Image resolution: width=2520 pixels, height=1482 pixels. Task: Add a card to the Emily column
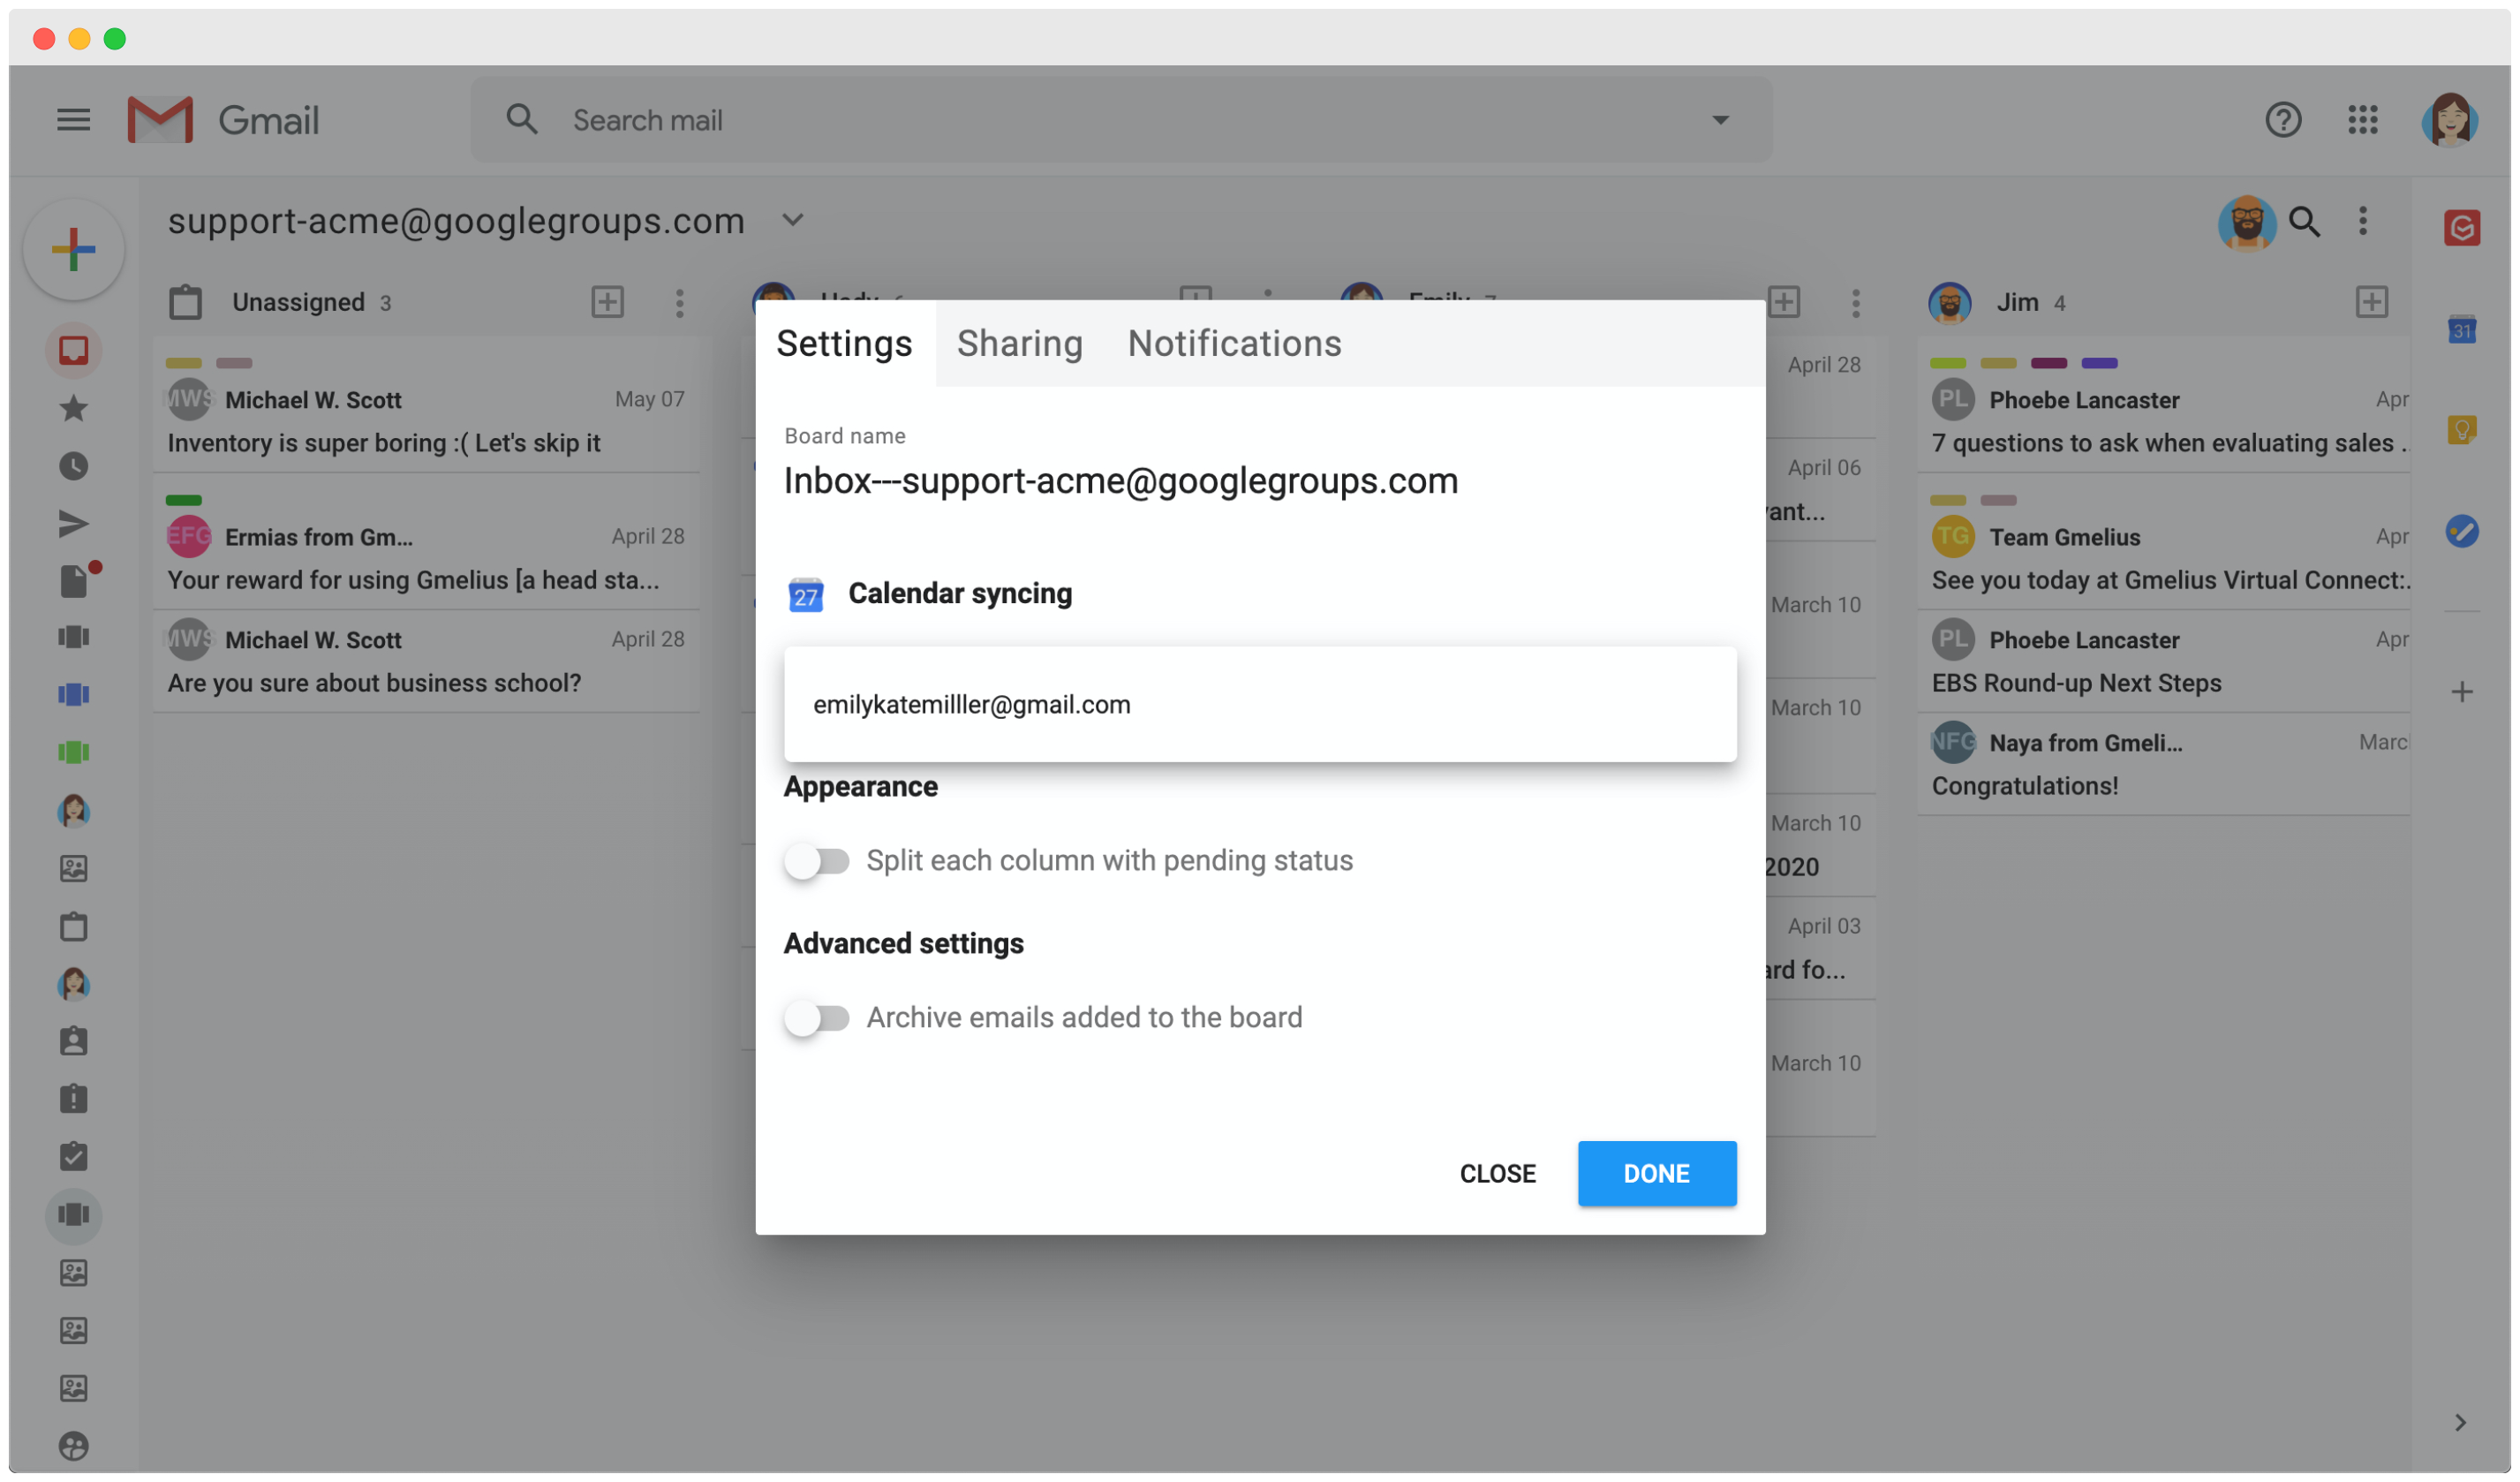pos(1784,302)
